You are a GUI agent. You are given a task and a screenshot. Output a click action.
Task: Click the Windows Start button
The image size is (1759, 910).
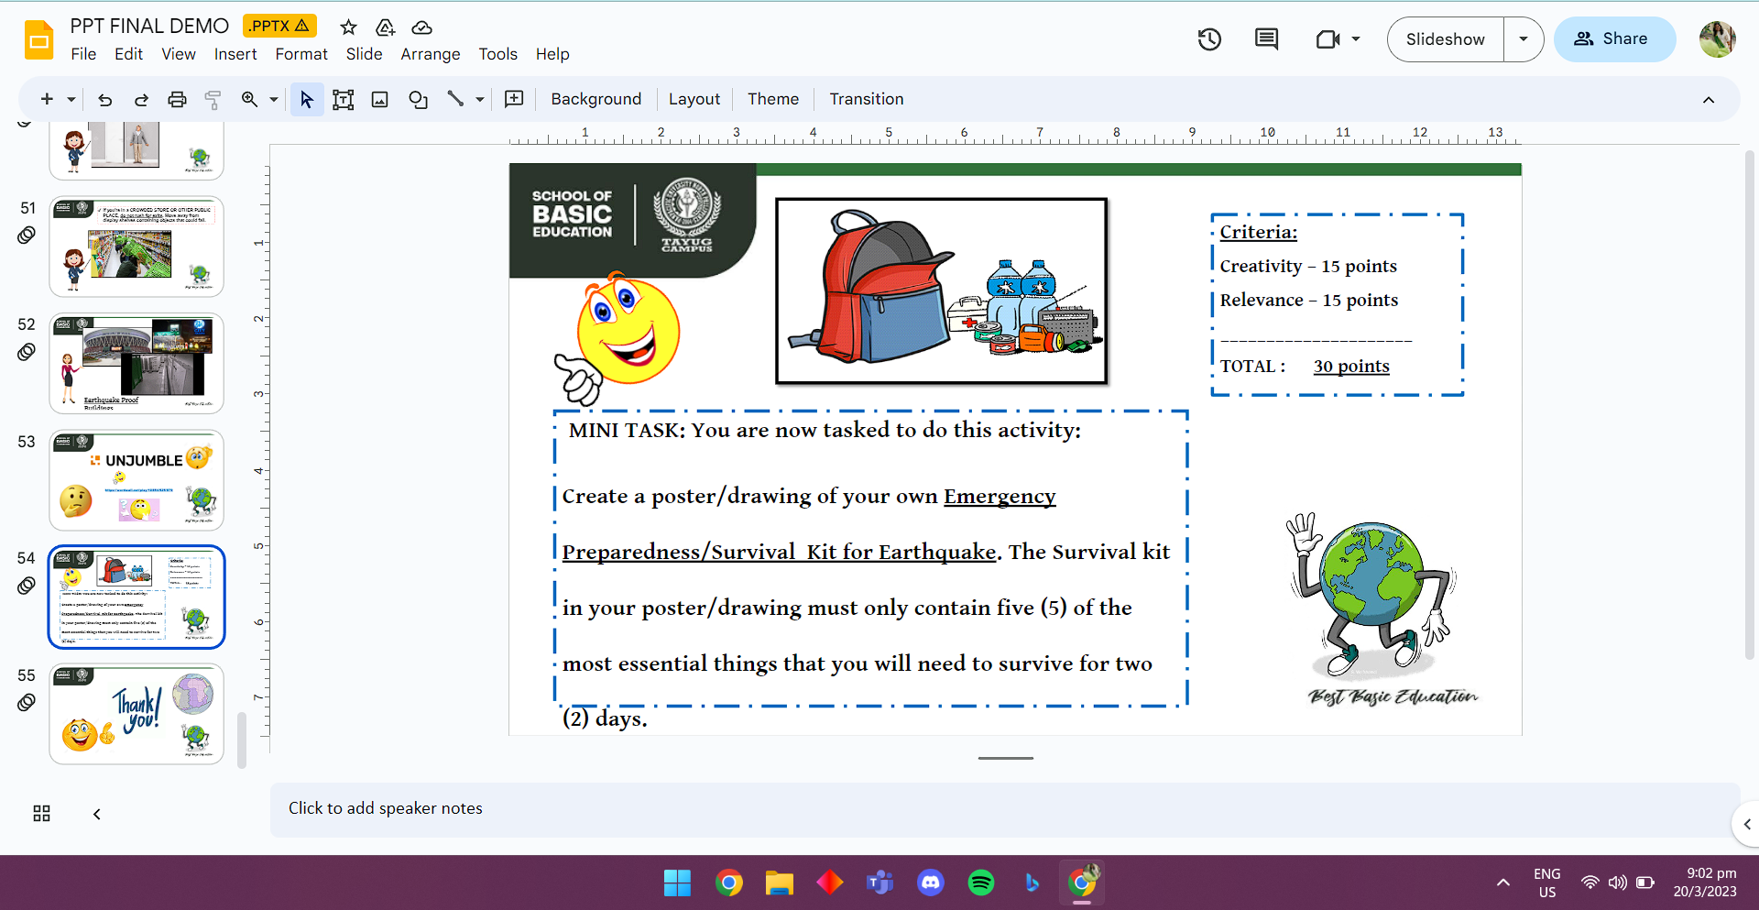677,883
